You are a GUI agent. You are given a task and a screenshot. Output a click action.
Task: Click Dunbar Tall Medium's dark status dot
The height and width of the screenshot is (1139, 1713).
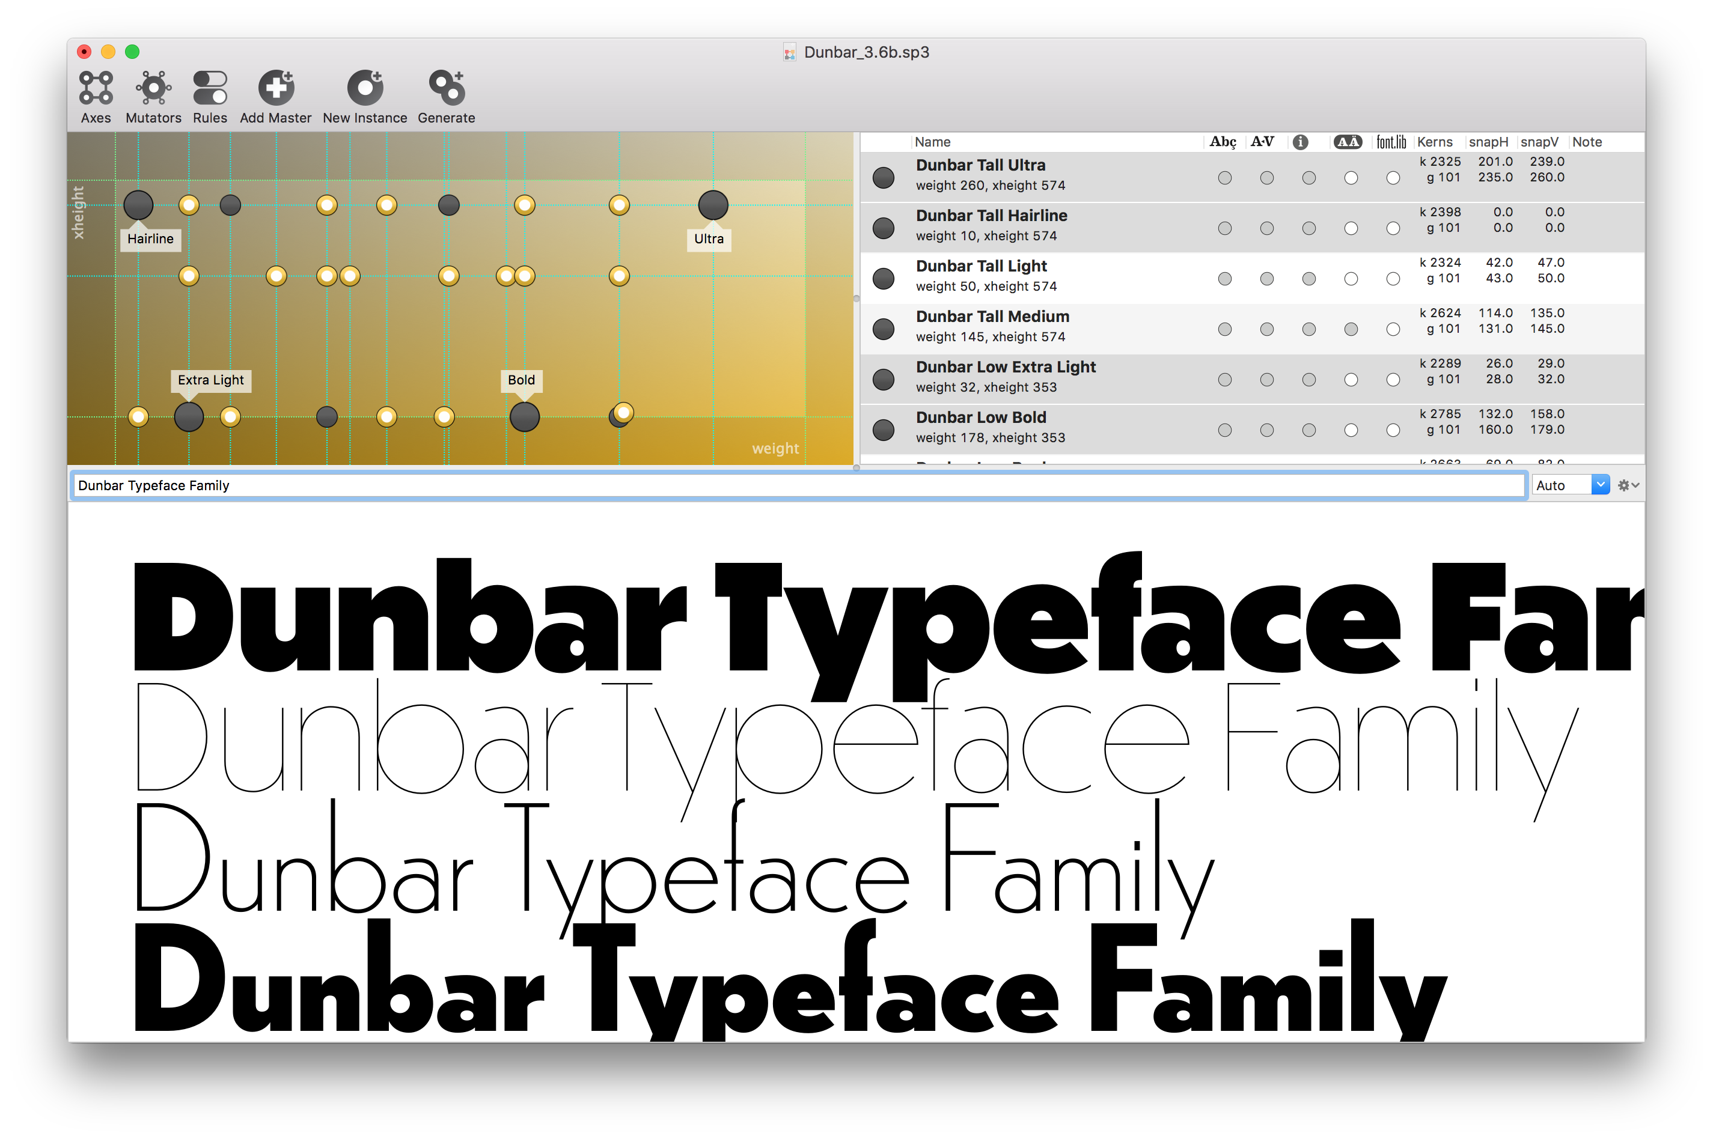pos(883,329)
